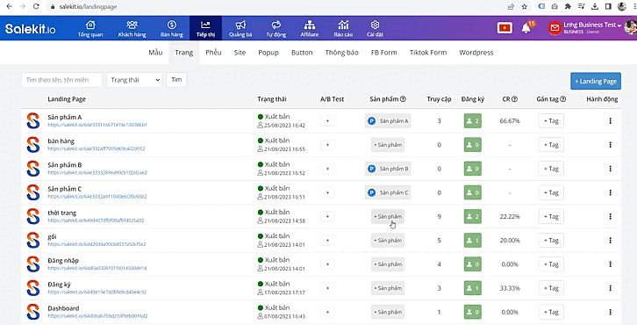Open actions menu for Sản phẩm A
This screenshot has width=637, height=325.
tap(610, 121)
